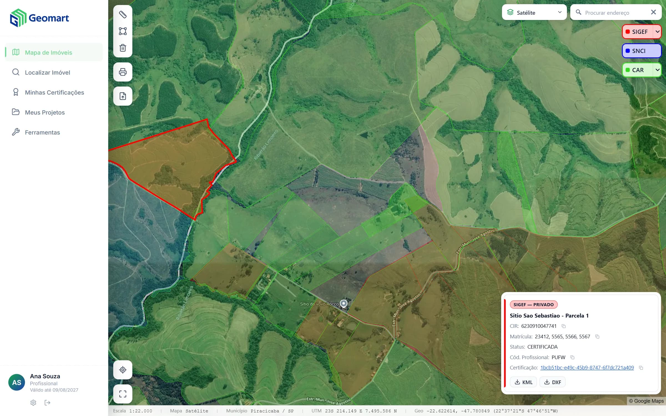Click the trash delete icon
The width and height of the screenshot is (666, 416).
(123, 48)
